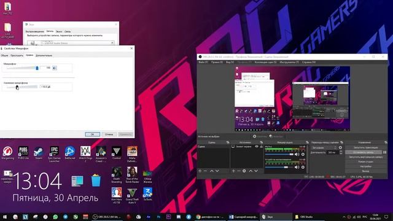This screenshot has height=221, width=393.
Task: Open Коллекция сцен menu in OBS
Action: pos(266,62)
